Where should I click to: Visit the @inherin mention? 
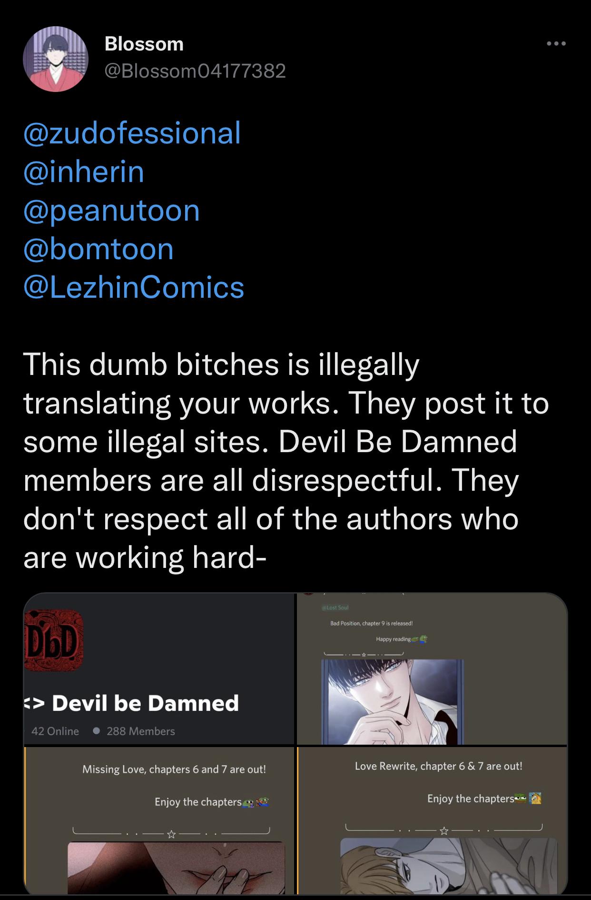[x=84, y=172]
